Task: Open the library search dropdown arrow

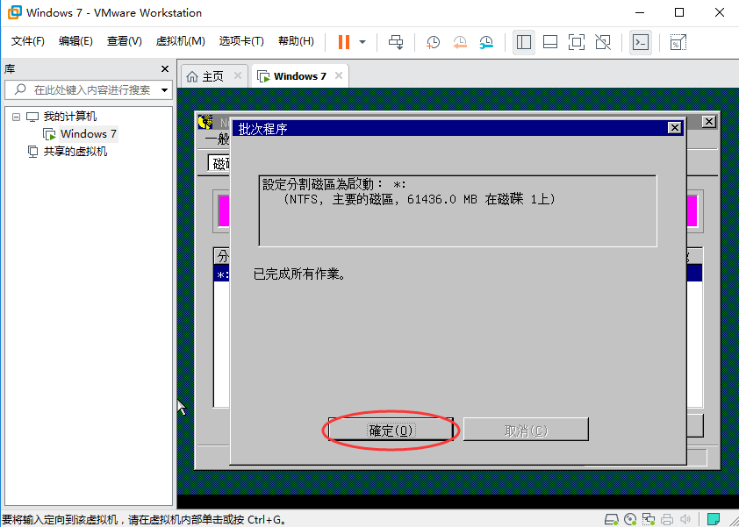Action: pos(164,90)
